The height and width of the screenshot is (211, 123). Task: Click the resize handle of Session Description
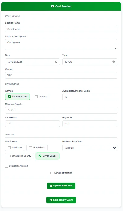[115, 49]
